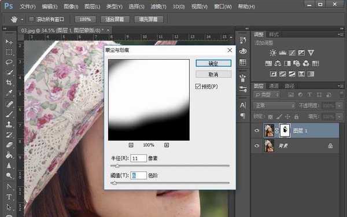Viewport: 347px width, 217px height.
Task: Toggle the 滚动所有窗口 checkbox
Action: pos(31,19)
